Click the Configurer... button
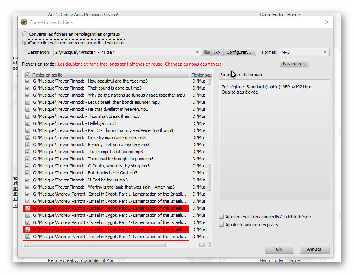 click(x=239, y=52)
